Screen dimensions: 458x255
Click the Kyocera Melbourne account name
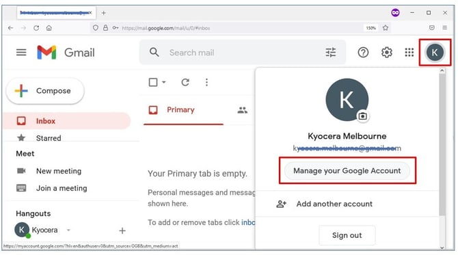(347, 136)
